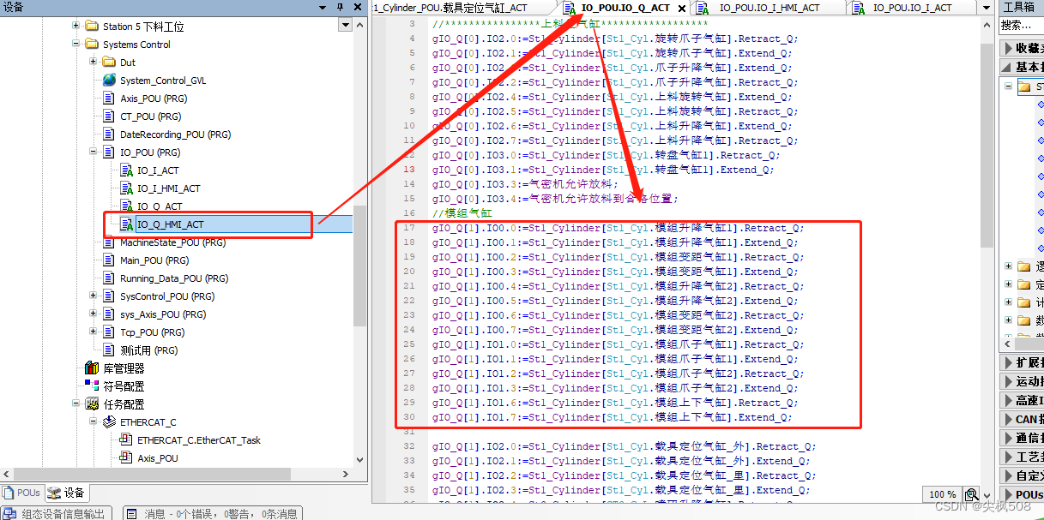1044x520 pixels.
Task: Click the MachineState_POU program icon
Action: coord(109,242)
